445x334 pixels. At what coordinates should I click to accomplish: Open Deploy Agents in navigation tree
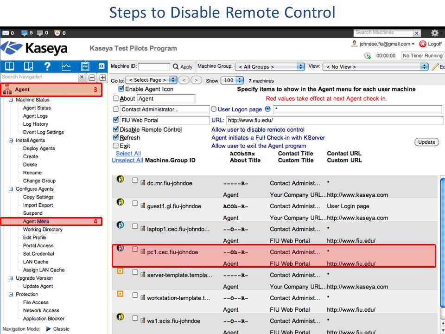pos(39,148)
